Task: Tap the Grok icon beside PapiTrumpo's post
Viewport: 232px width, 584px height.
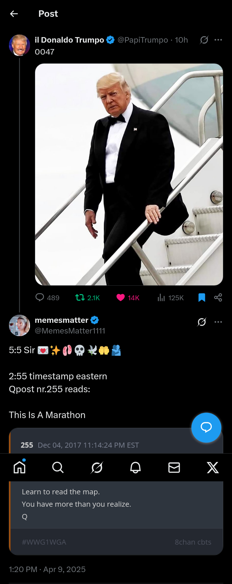Action: tap(204, 40)
